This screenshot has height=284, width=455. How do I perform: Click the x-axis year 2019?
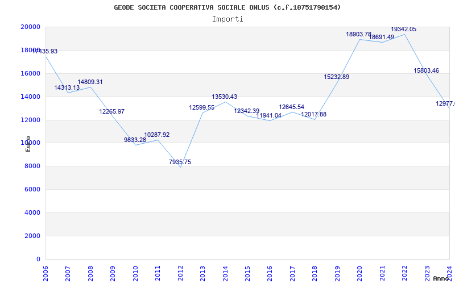coord(337,273)
